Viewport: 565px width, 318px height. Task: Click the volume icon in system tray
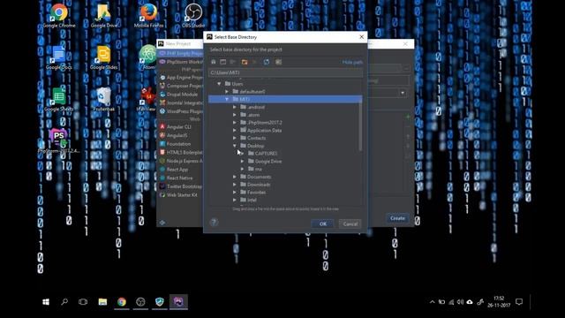460,302
